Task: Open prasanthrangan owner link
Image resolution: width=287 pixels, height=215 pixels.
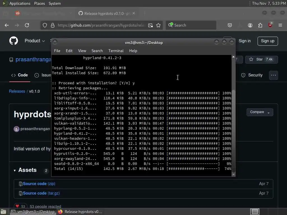Action: [33, 60]
